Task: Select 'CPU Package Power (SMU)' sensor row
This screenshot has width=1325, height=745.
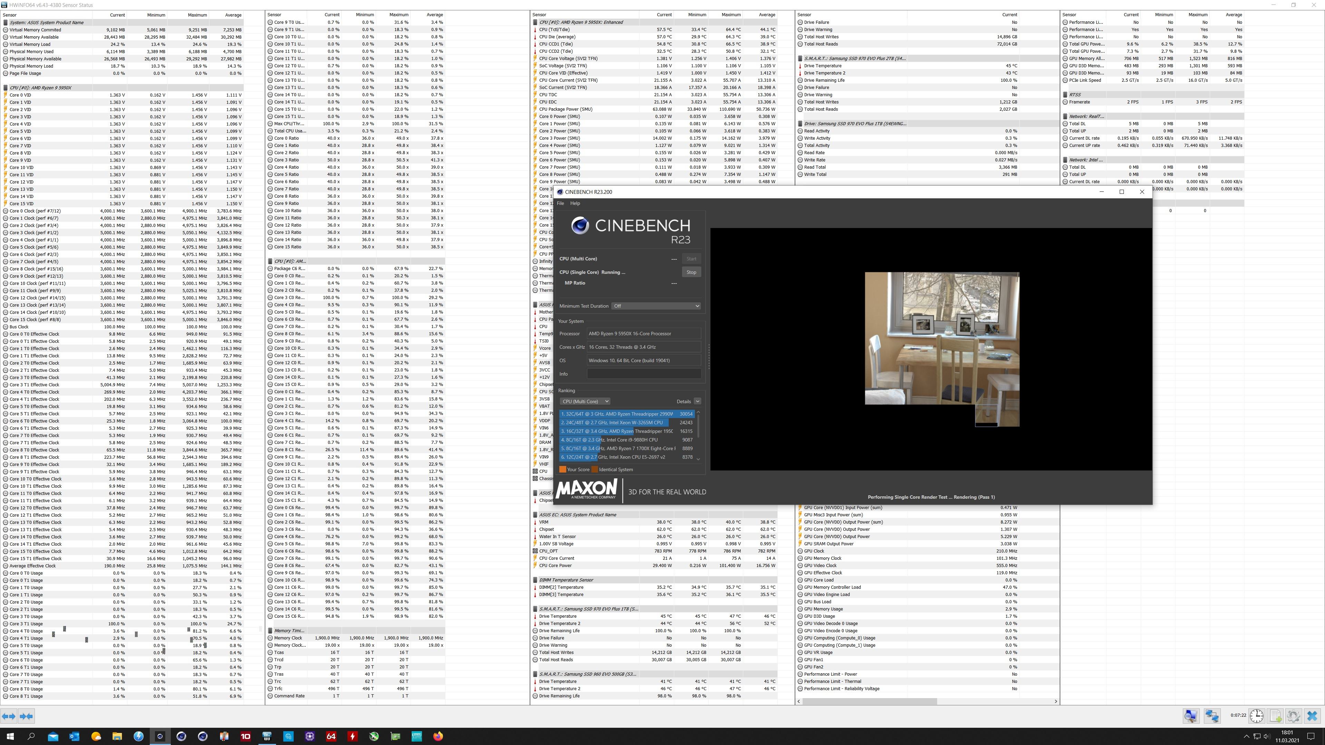Action: (655, 109)
